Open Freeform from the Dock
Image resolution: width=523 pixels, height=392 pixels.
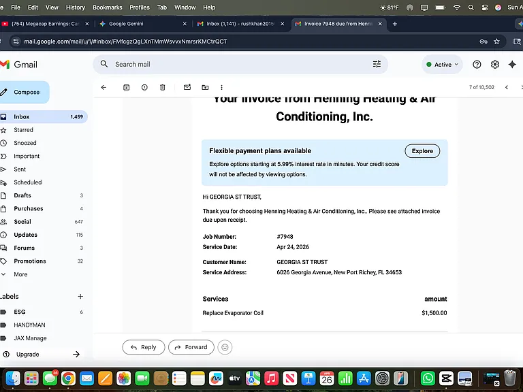coord(216,378)
